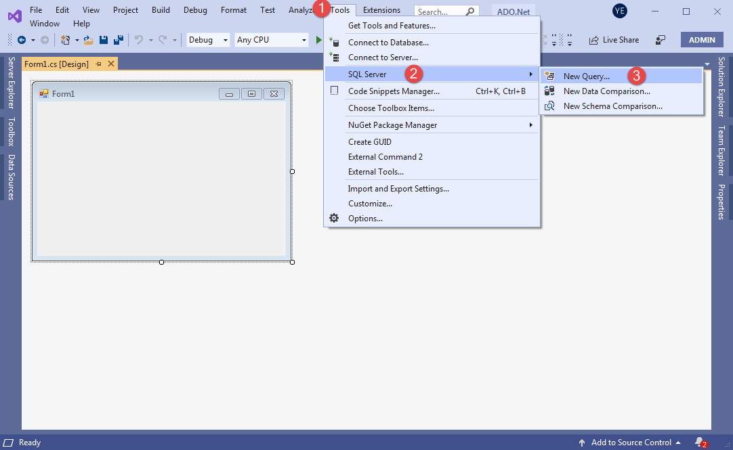Click the Open File folder icon
Screen dimensions: 733x450
(89, 40)
